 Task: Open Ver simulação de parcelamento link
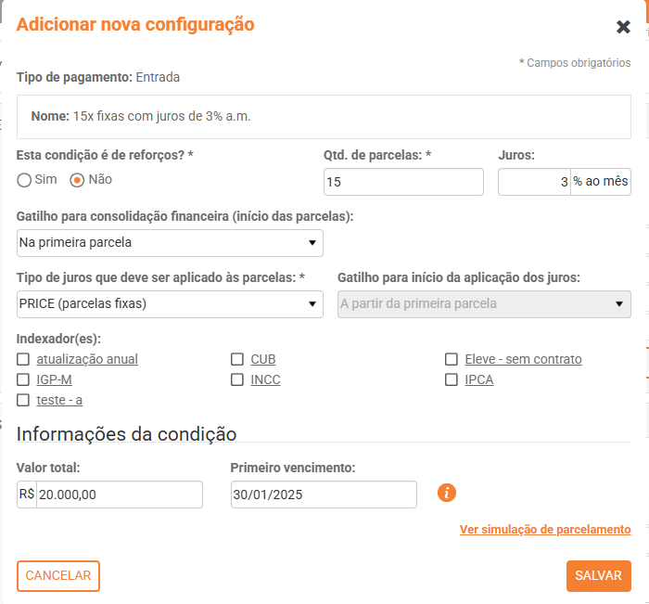[x=545, y=530]
